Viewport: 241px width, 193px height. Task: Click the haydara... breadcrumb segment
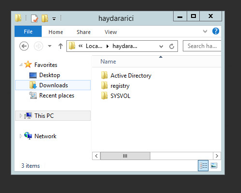(x=125, y=46)
